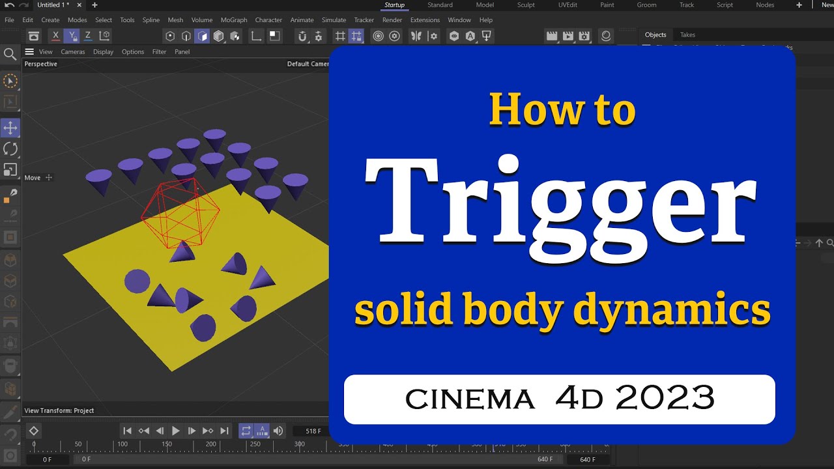Click the Edges mode icon

coord(186,36)
